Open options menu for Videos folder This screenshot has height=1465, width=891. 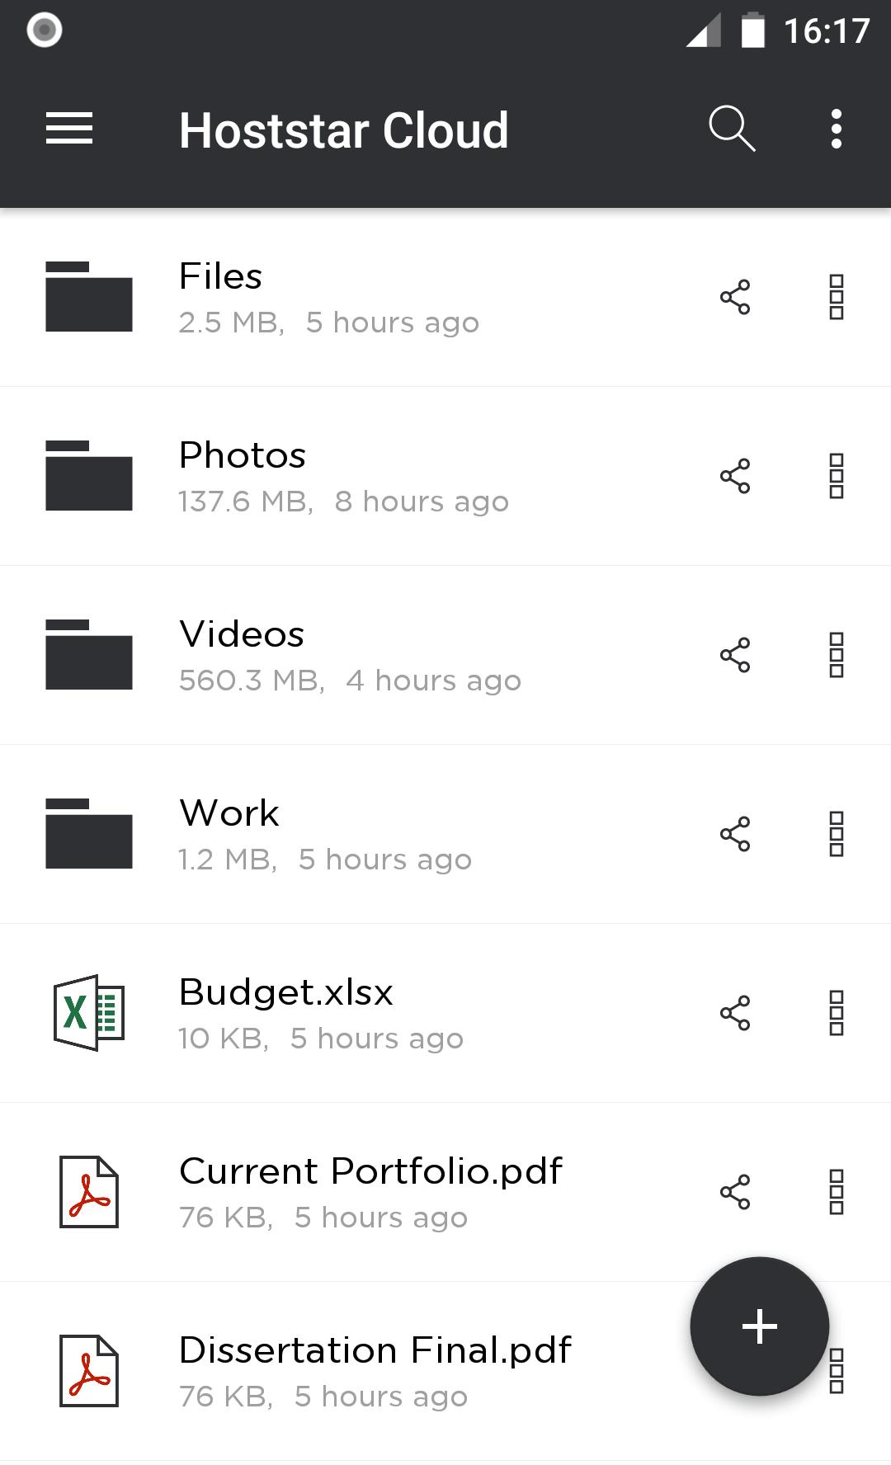[836, 655]
